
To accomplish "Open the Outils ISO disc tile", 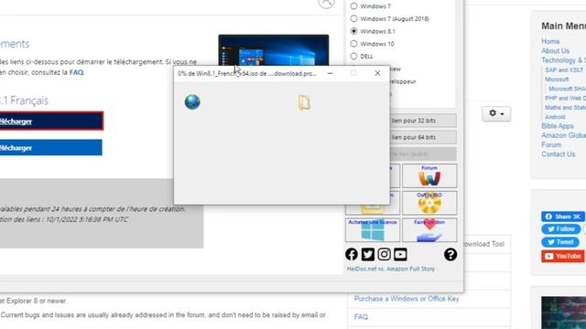I will [x=429, y=203].
